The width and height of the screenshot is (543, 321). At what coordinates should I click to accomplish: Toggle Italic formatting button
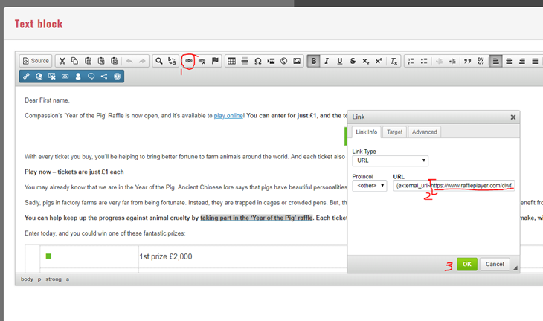326,61
